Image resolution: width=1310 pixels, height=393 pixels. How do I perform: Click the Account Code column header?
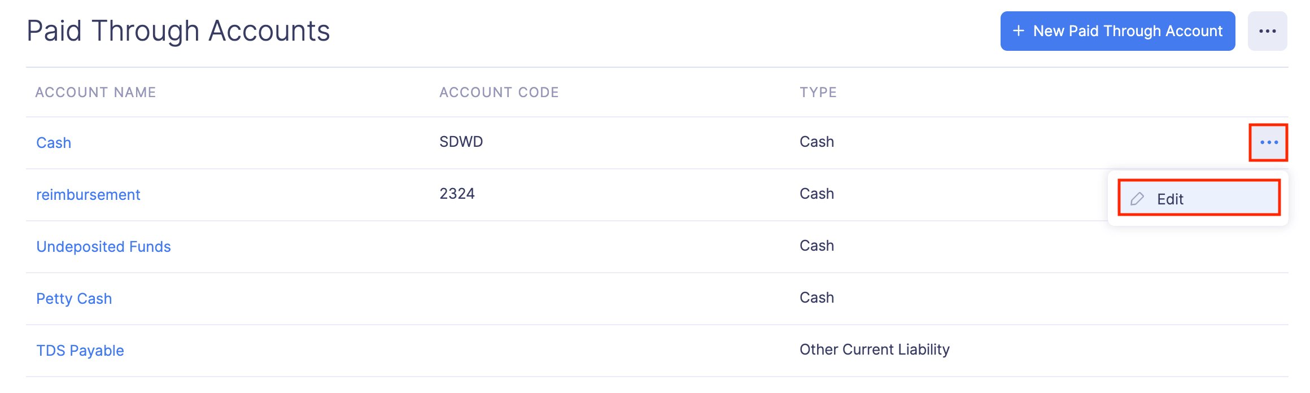(x=499, y=93)
